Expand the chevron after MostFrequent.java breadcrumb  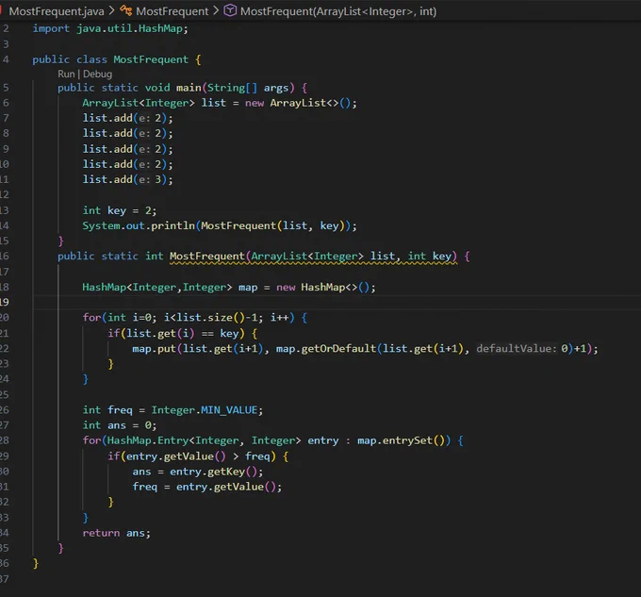coord(111,11)
